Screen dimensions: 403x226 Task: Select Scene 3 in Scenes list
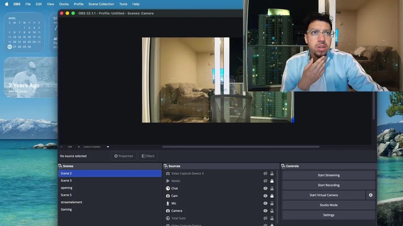110,180
